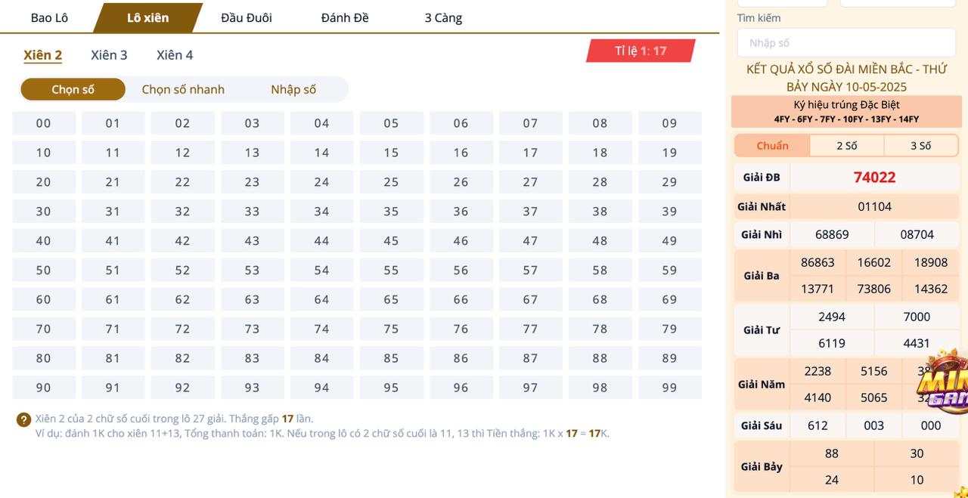The image size is (968, 498).
Task: Click the Tìm kiếm search input field
Action: pos(846,43)
